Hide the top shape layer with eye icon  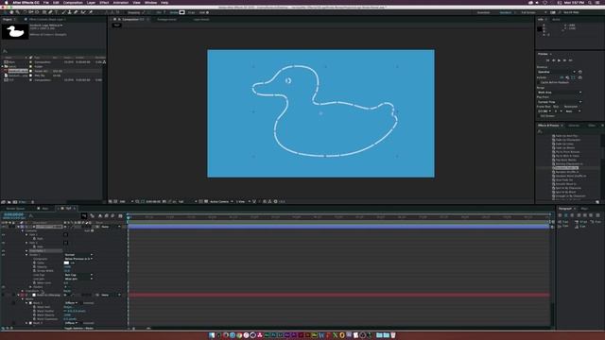(x=4, y=227)
